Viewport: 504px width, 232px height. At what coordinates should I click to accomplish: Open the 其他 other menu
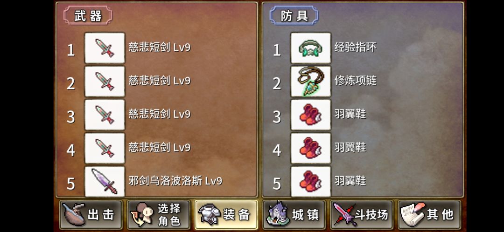[x=429, y=215]
